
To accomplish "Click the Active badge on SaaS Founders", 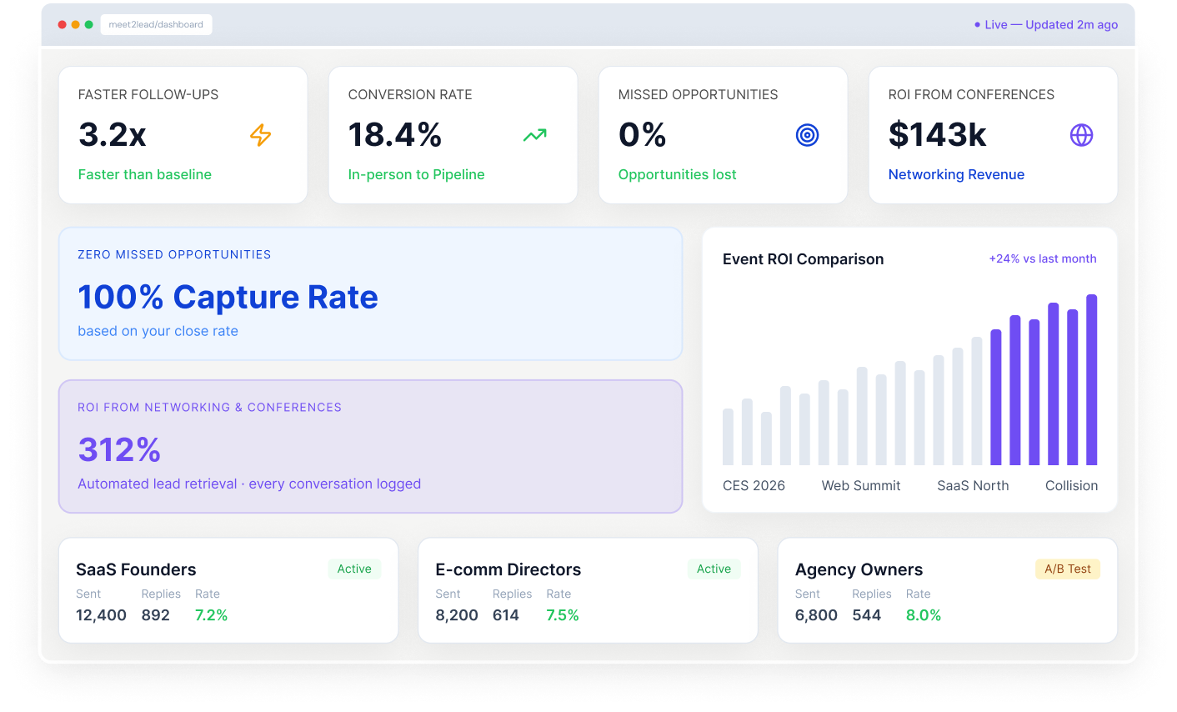I will coord(354,569).
